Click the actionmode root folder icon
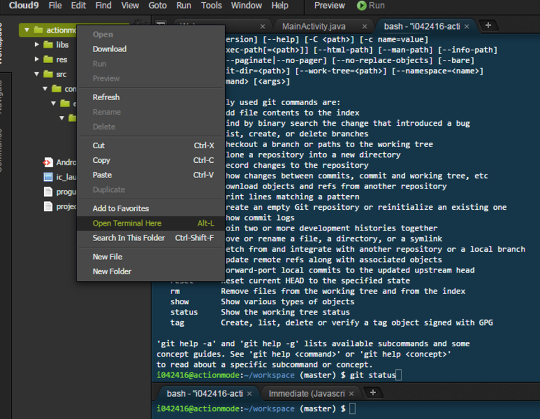The height and width of the screenshot is (419, 540). pos(38,30)
